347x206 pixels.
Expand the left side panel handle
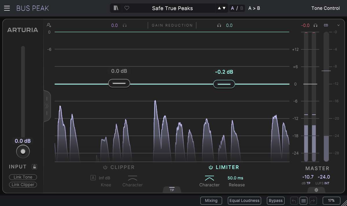[47, 106]
